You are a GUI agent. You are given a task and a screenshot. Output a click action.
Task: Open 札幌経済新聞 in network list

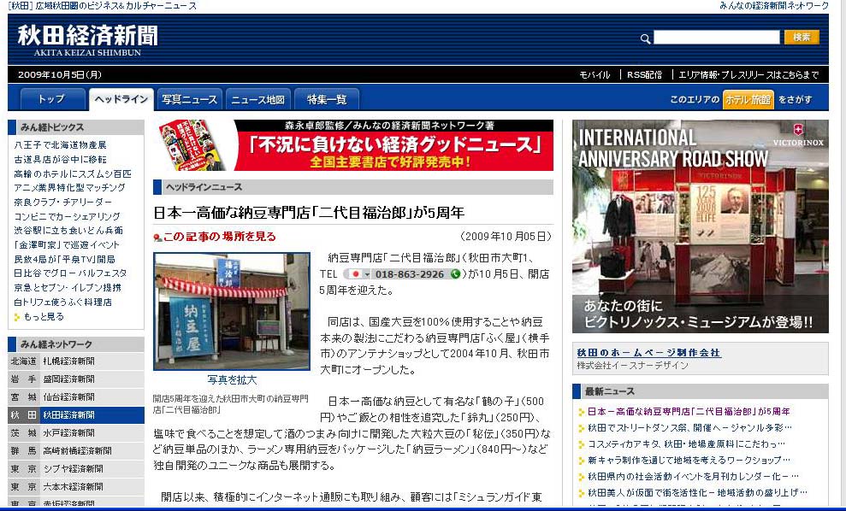point(68,361)
